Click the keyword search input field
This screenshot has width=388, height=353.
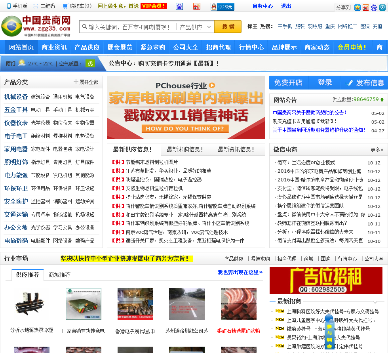(129, 27)
